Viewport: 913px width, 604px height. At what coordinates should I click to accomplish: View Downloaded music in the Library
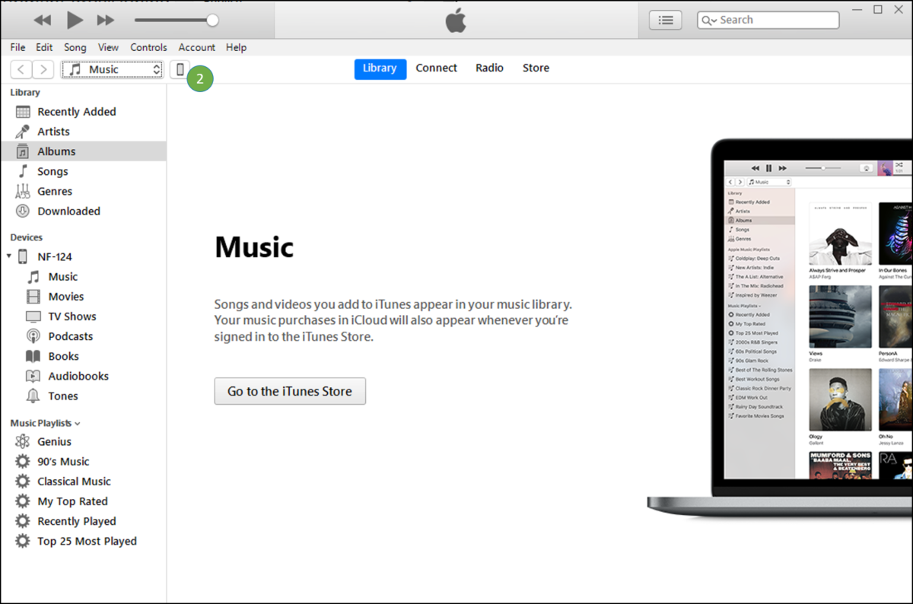pos(68,211)
